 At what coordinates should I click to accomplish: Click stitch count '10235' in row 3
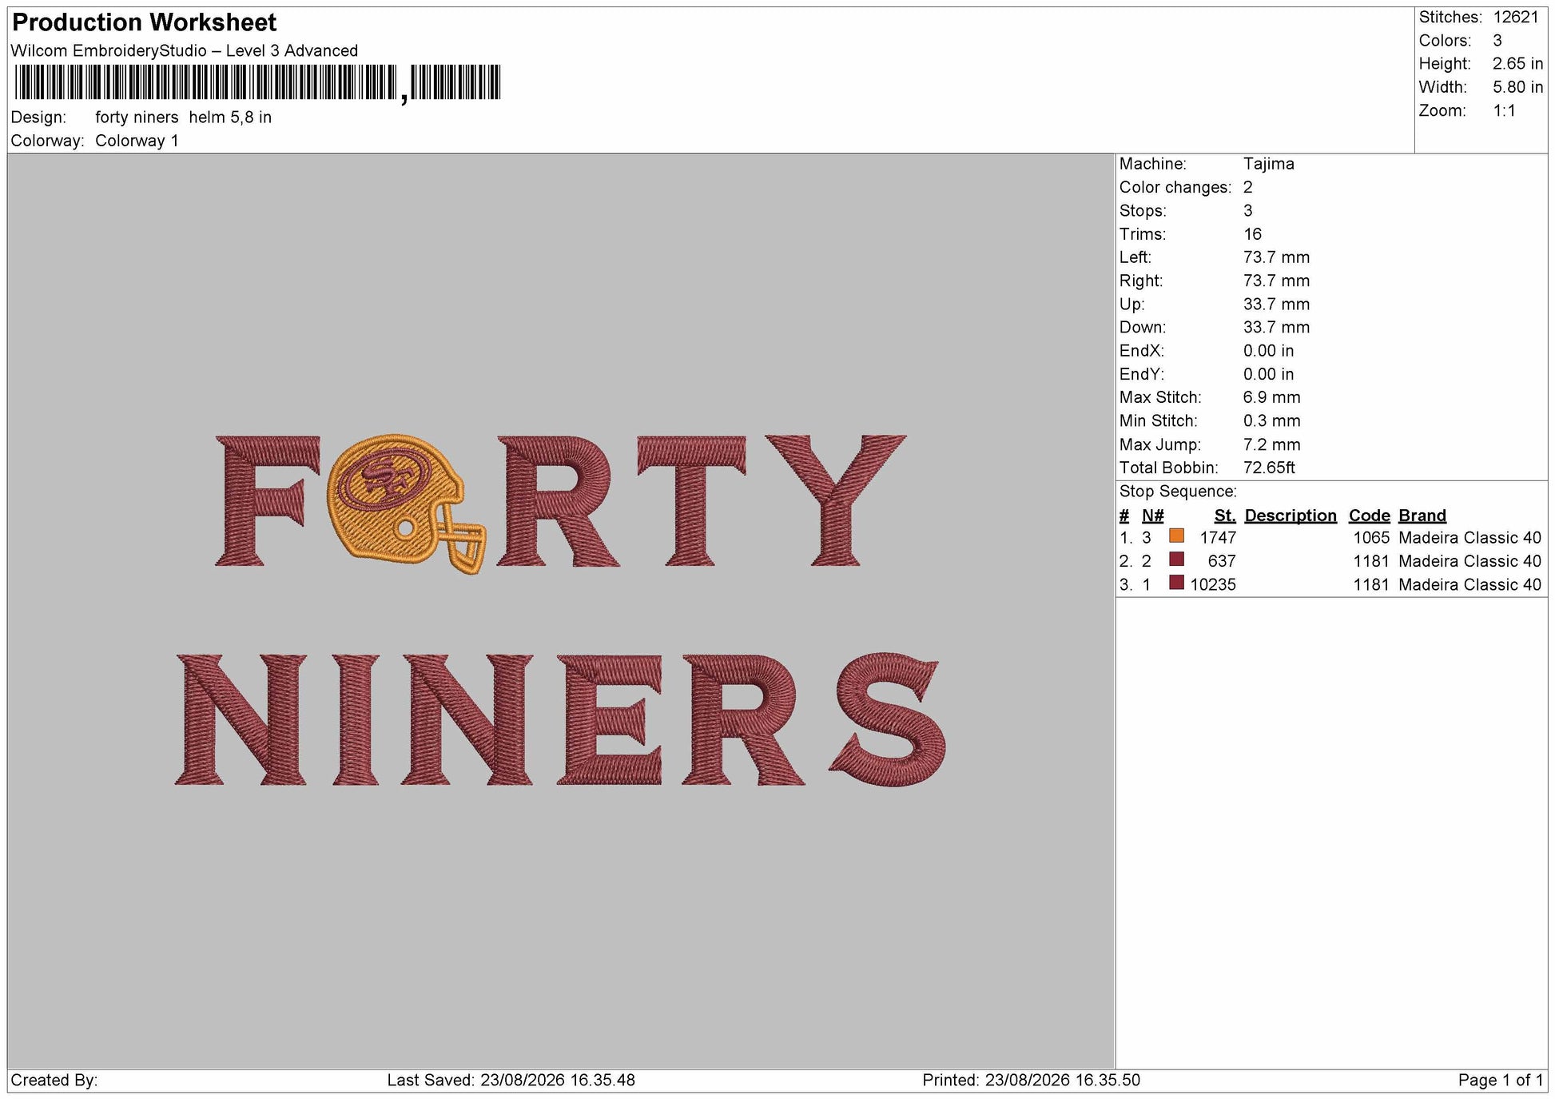click(x=1213, y=585)
